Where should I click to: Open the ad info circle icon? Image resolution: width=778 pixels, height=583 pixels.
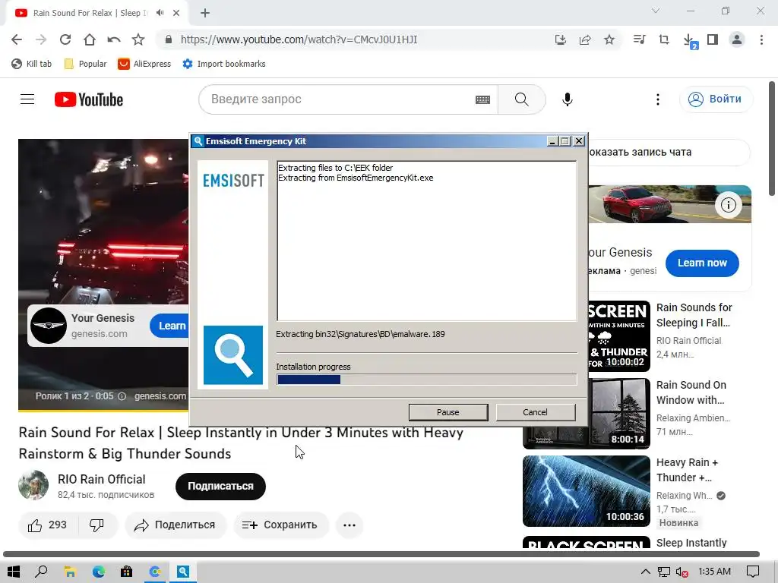pos(728,205)
